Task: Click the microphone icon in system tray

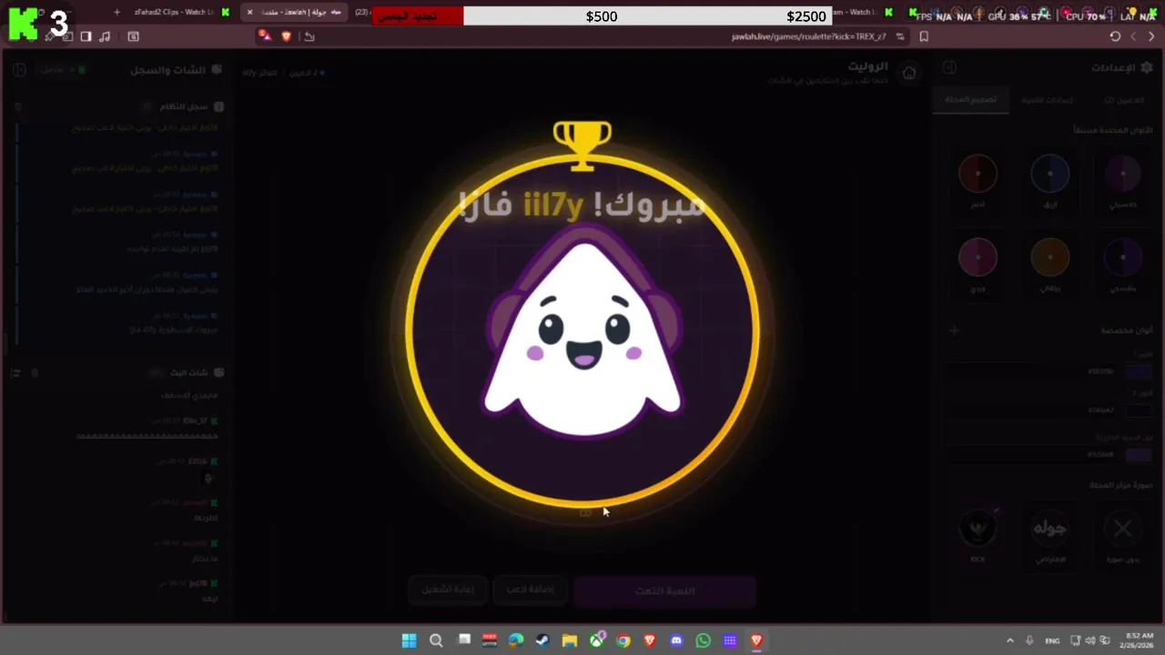Action: coord(1029,640)
